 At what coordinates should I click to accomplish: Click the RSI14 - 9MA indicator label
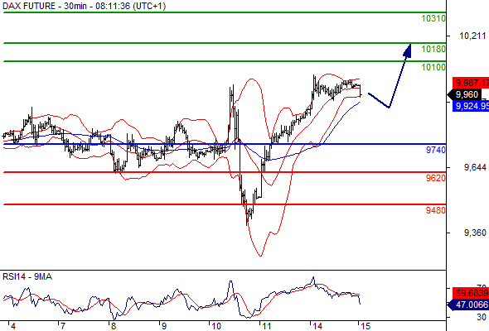pyautogui.click(x=27, y=276)
